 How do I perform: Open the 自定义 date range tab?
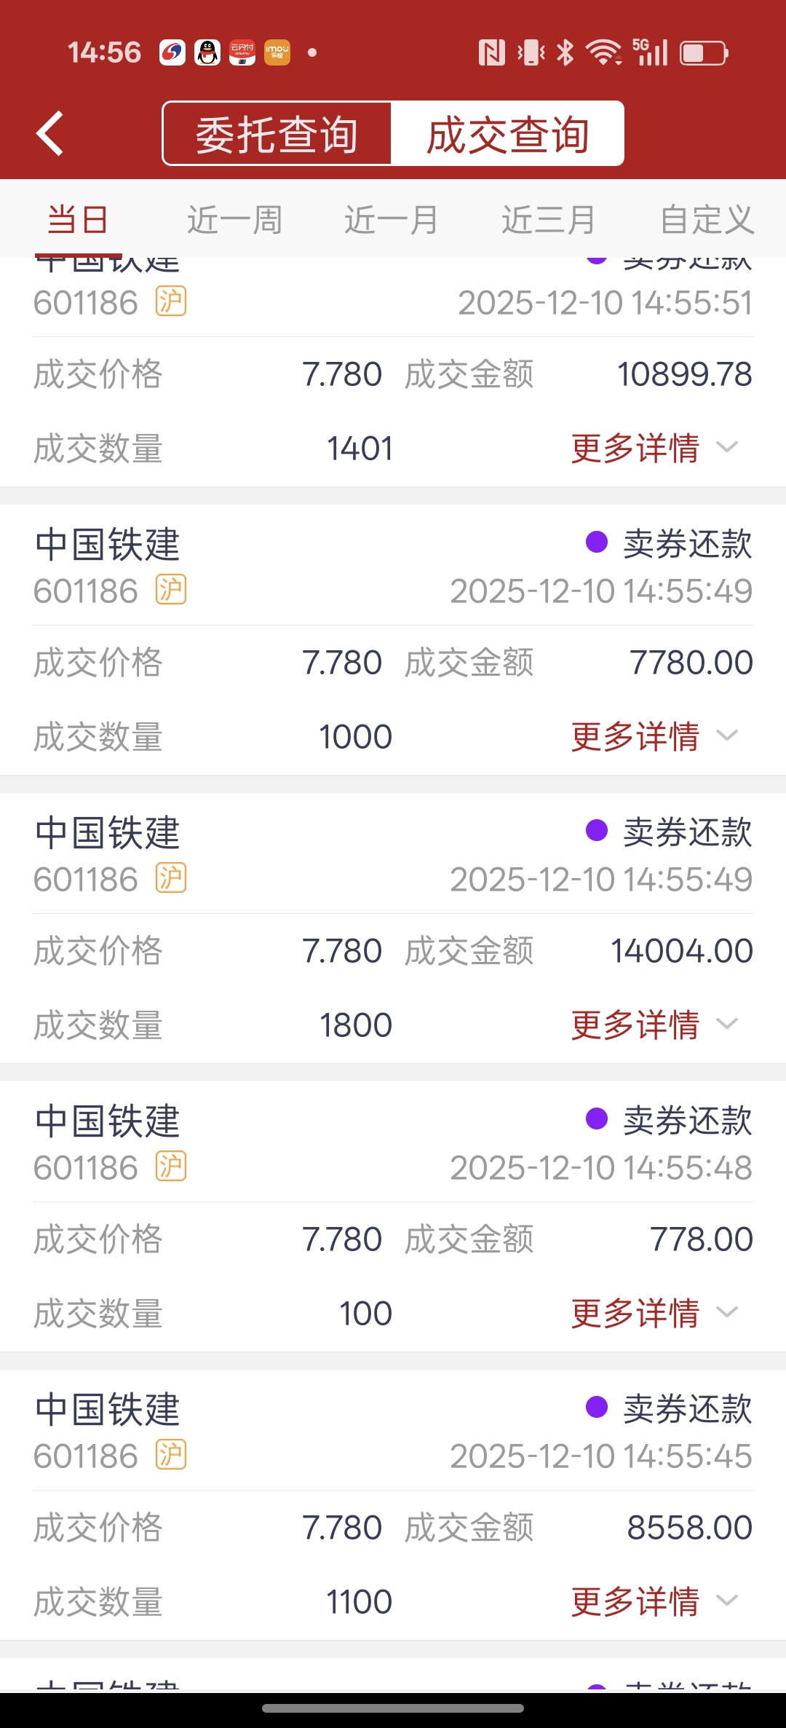click(707, 219)
